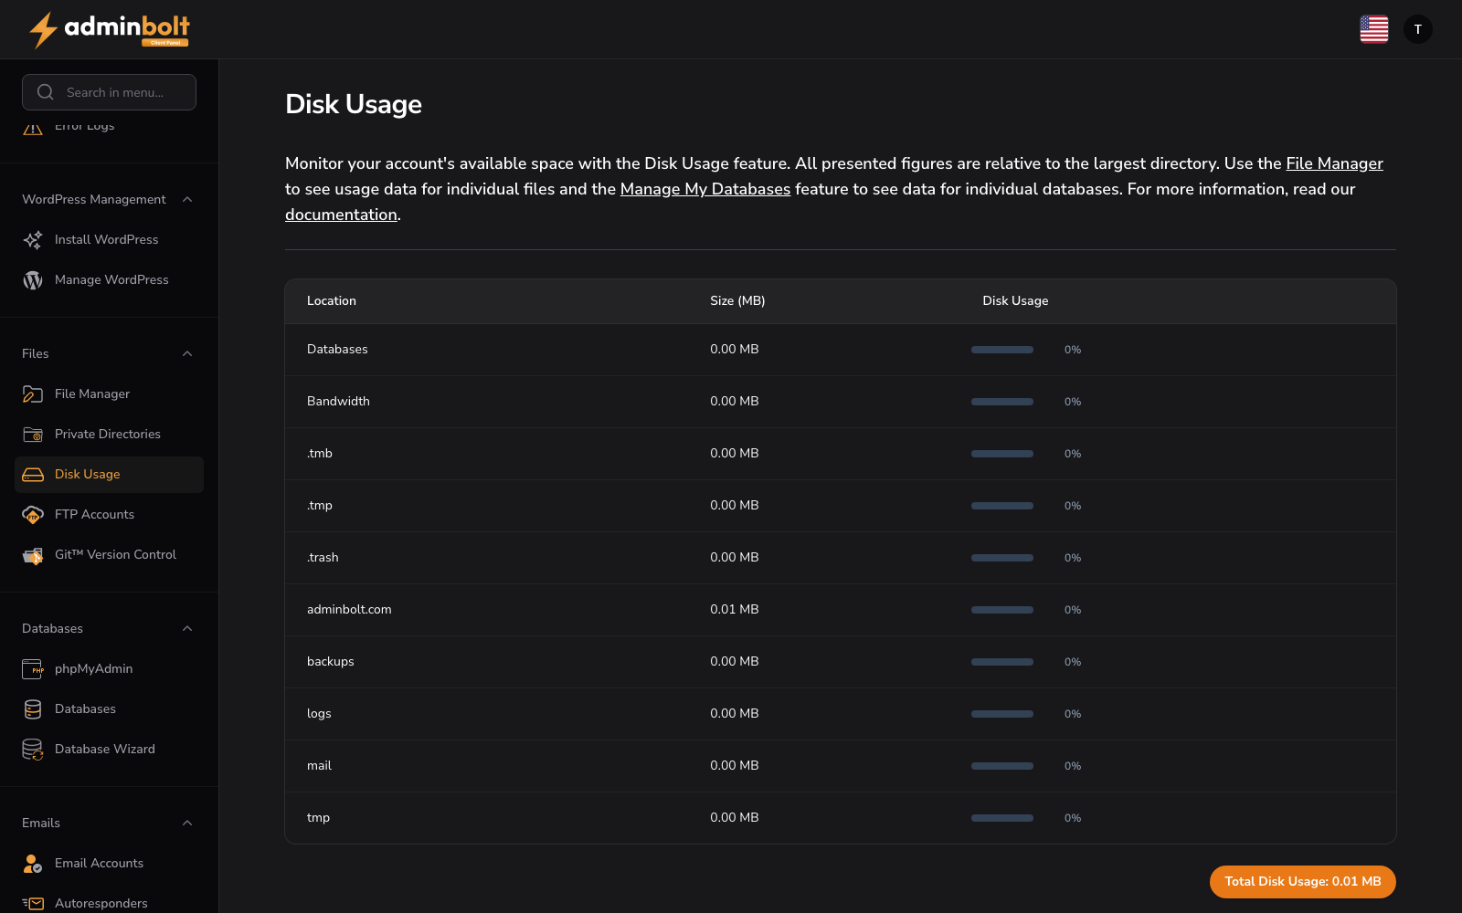Open phpMyAdmin from sidebar
Screen dimensions: 1462x913
(109, 668)
